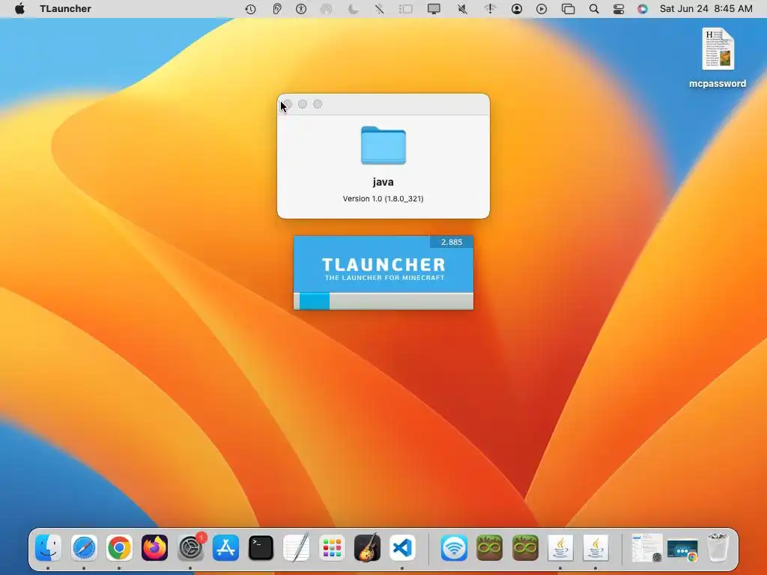Screen dimensions: 767x575
Task: Open Control Center from menu bar
Action: [x=618, y=9]
